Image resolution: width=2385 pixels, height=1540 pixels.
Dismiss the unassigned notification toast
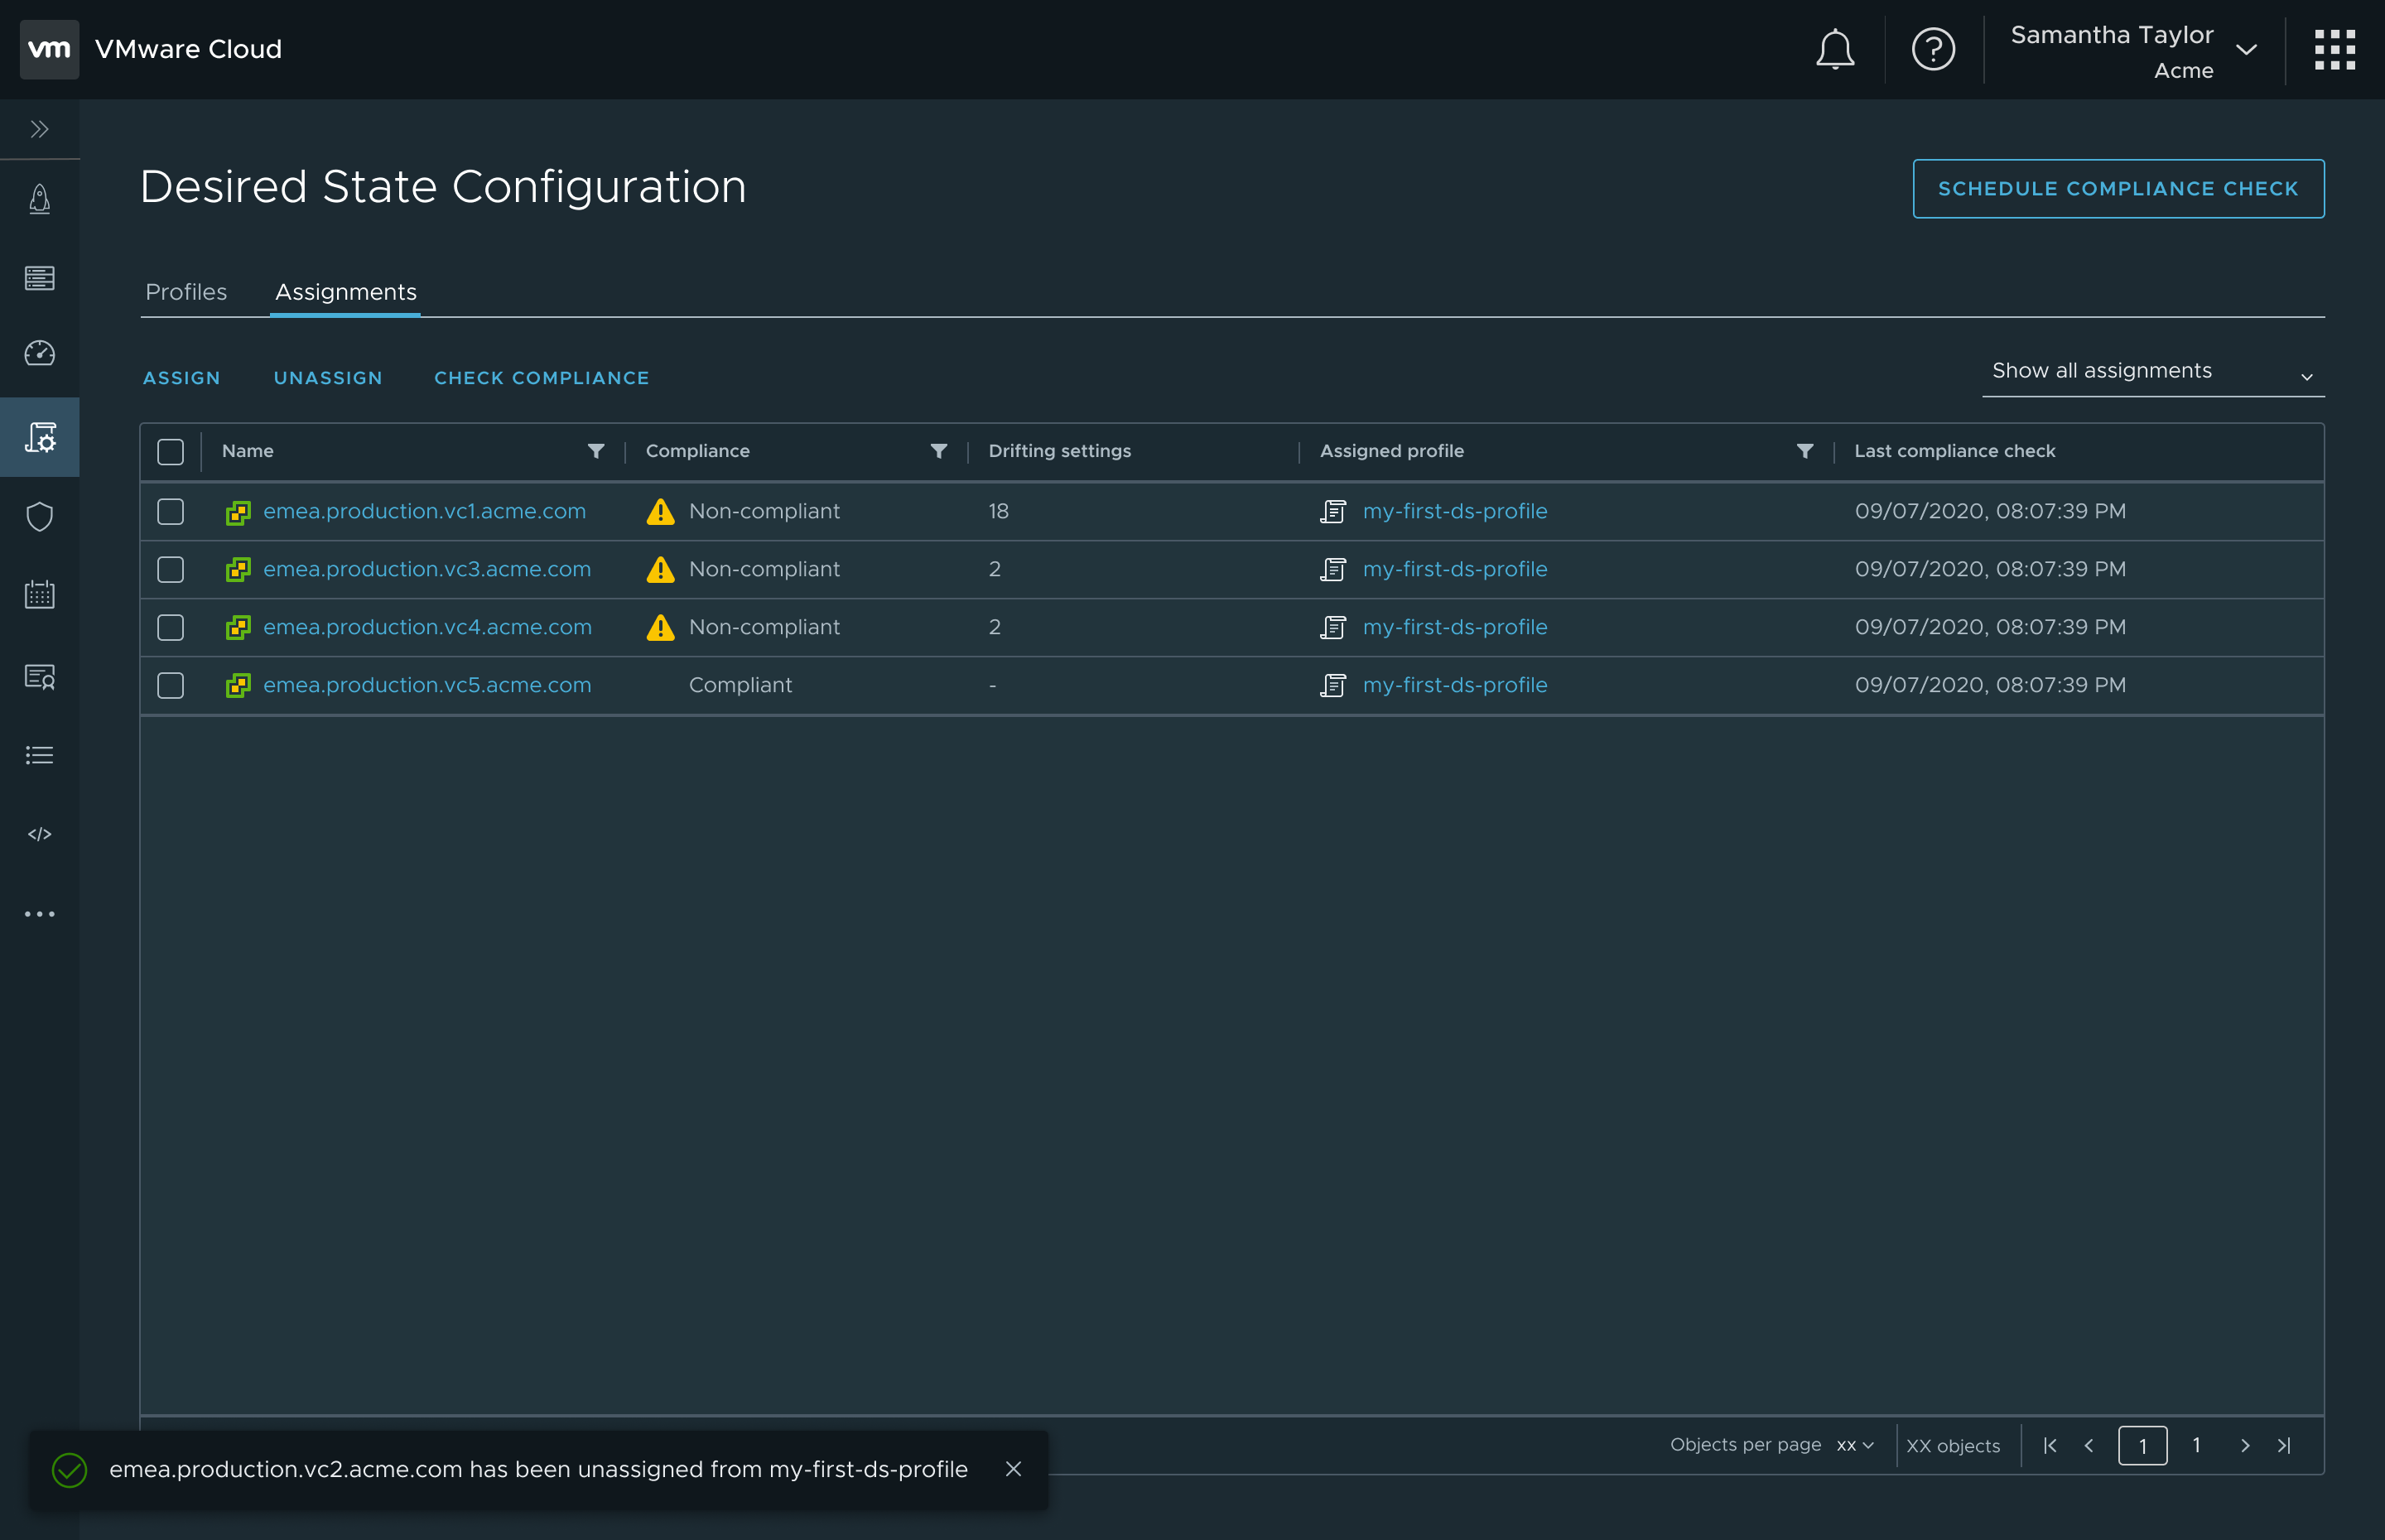1013,1469
